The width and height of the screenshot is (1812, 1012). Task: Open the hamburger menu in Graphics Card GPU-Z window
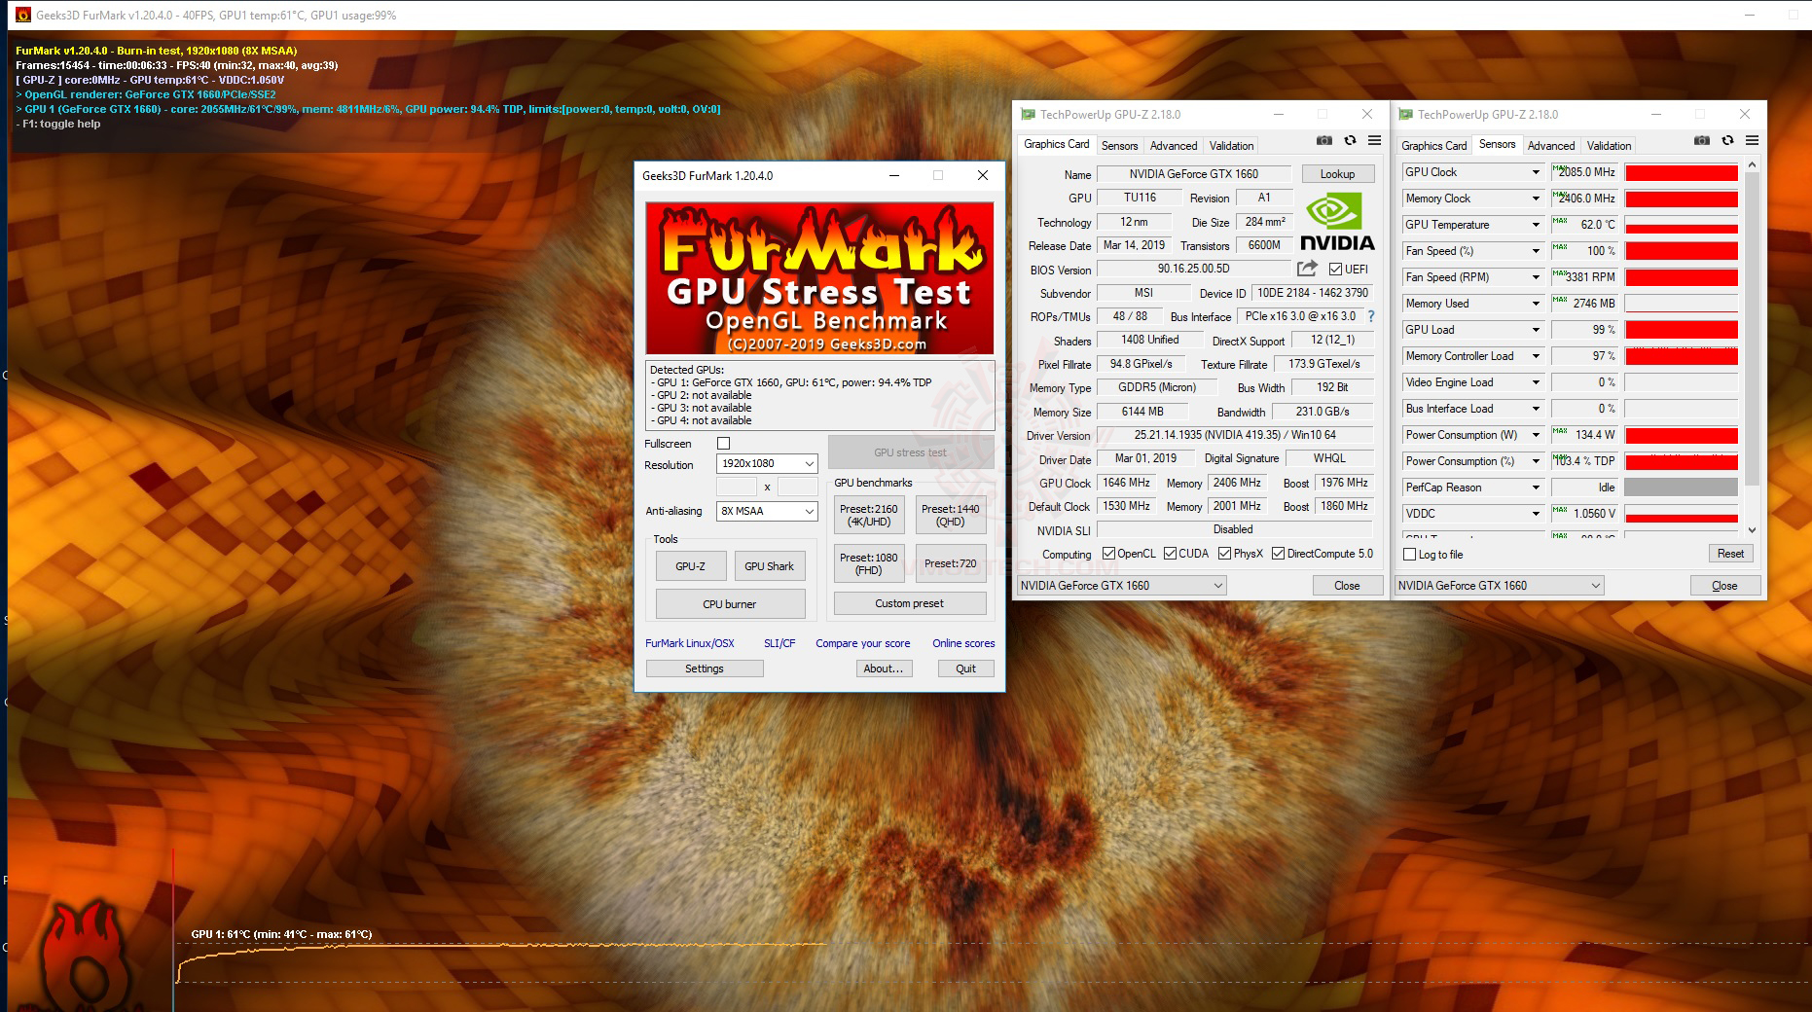tap(1374, 141)
